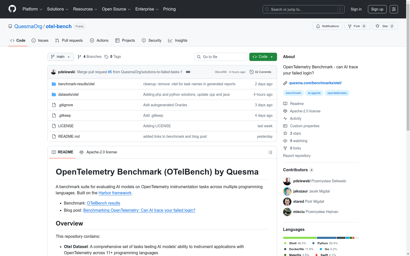
Task: Click the LICENSE file icon
Action: pos(54,126)
